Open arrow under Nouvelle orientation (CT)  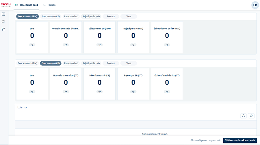point(66,91)
